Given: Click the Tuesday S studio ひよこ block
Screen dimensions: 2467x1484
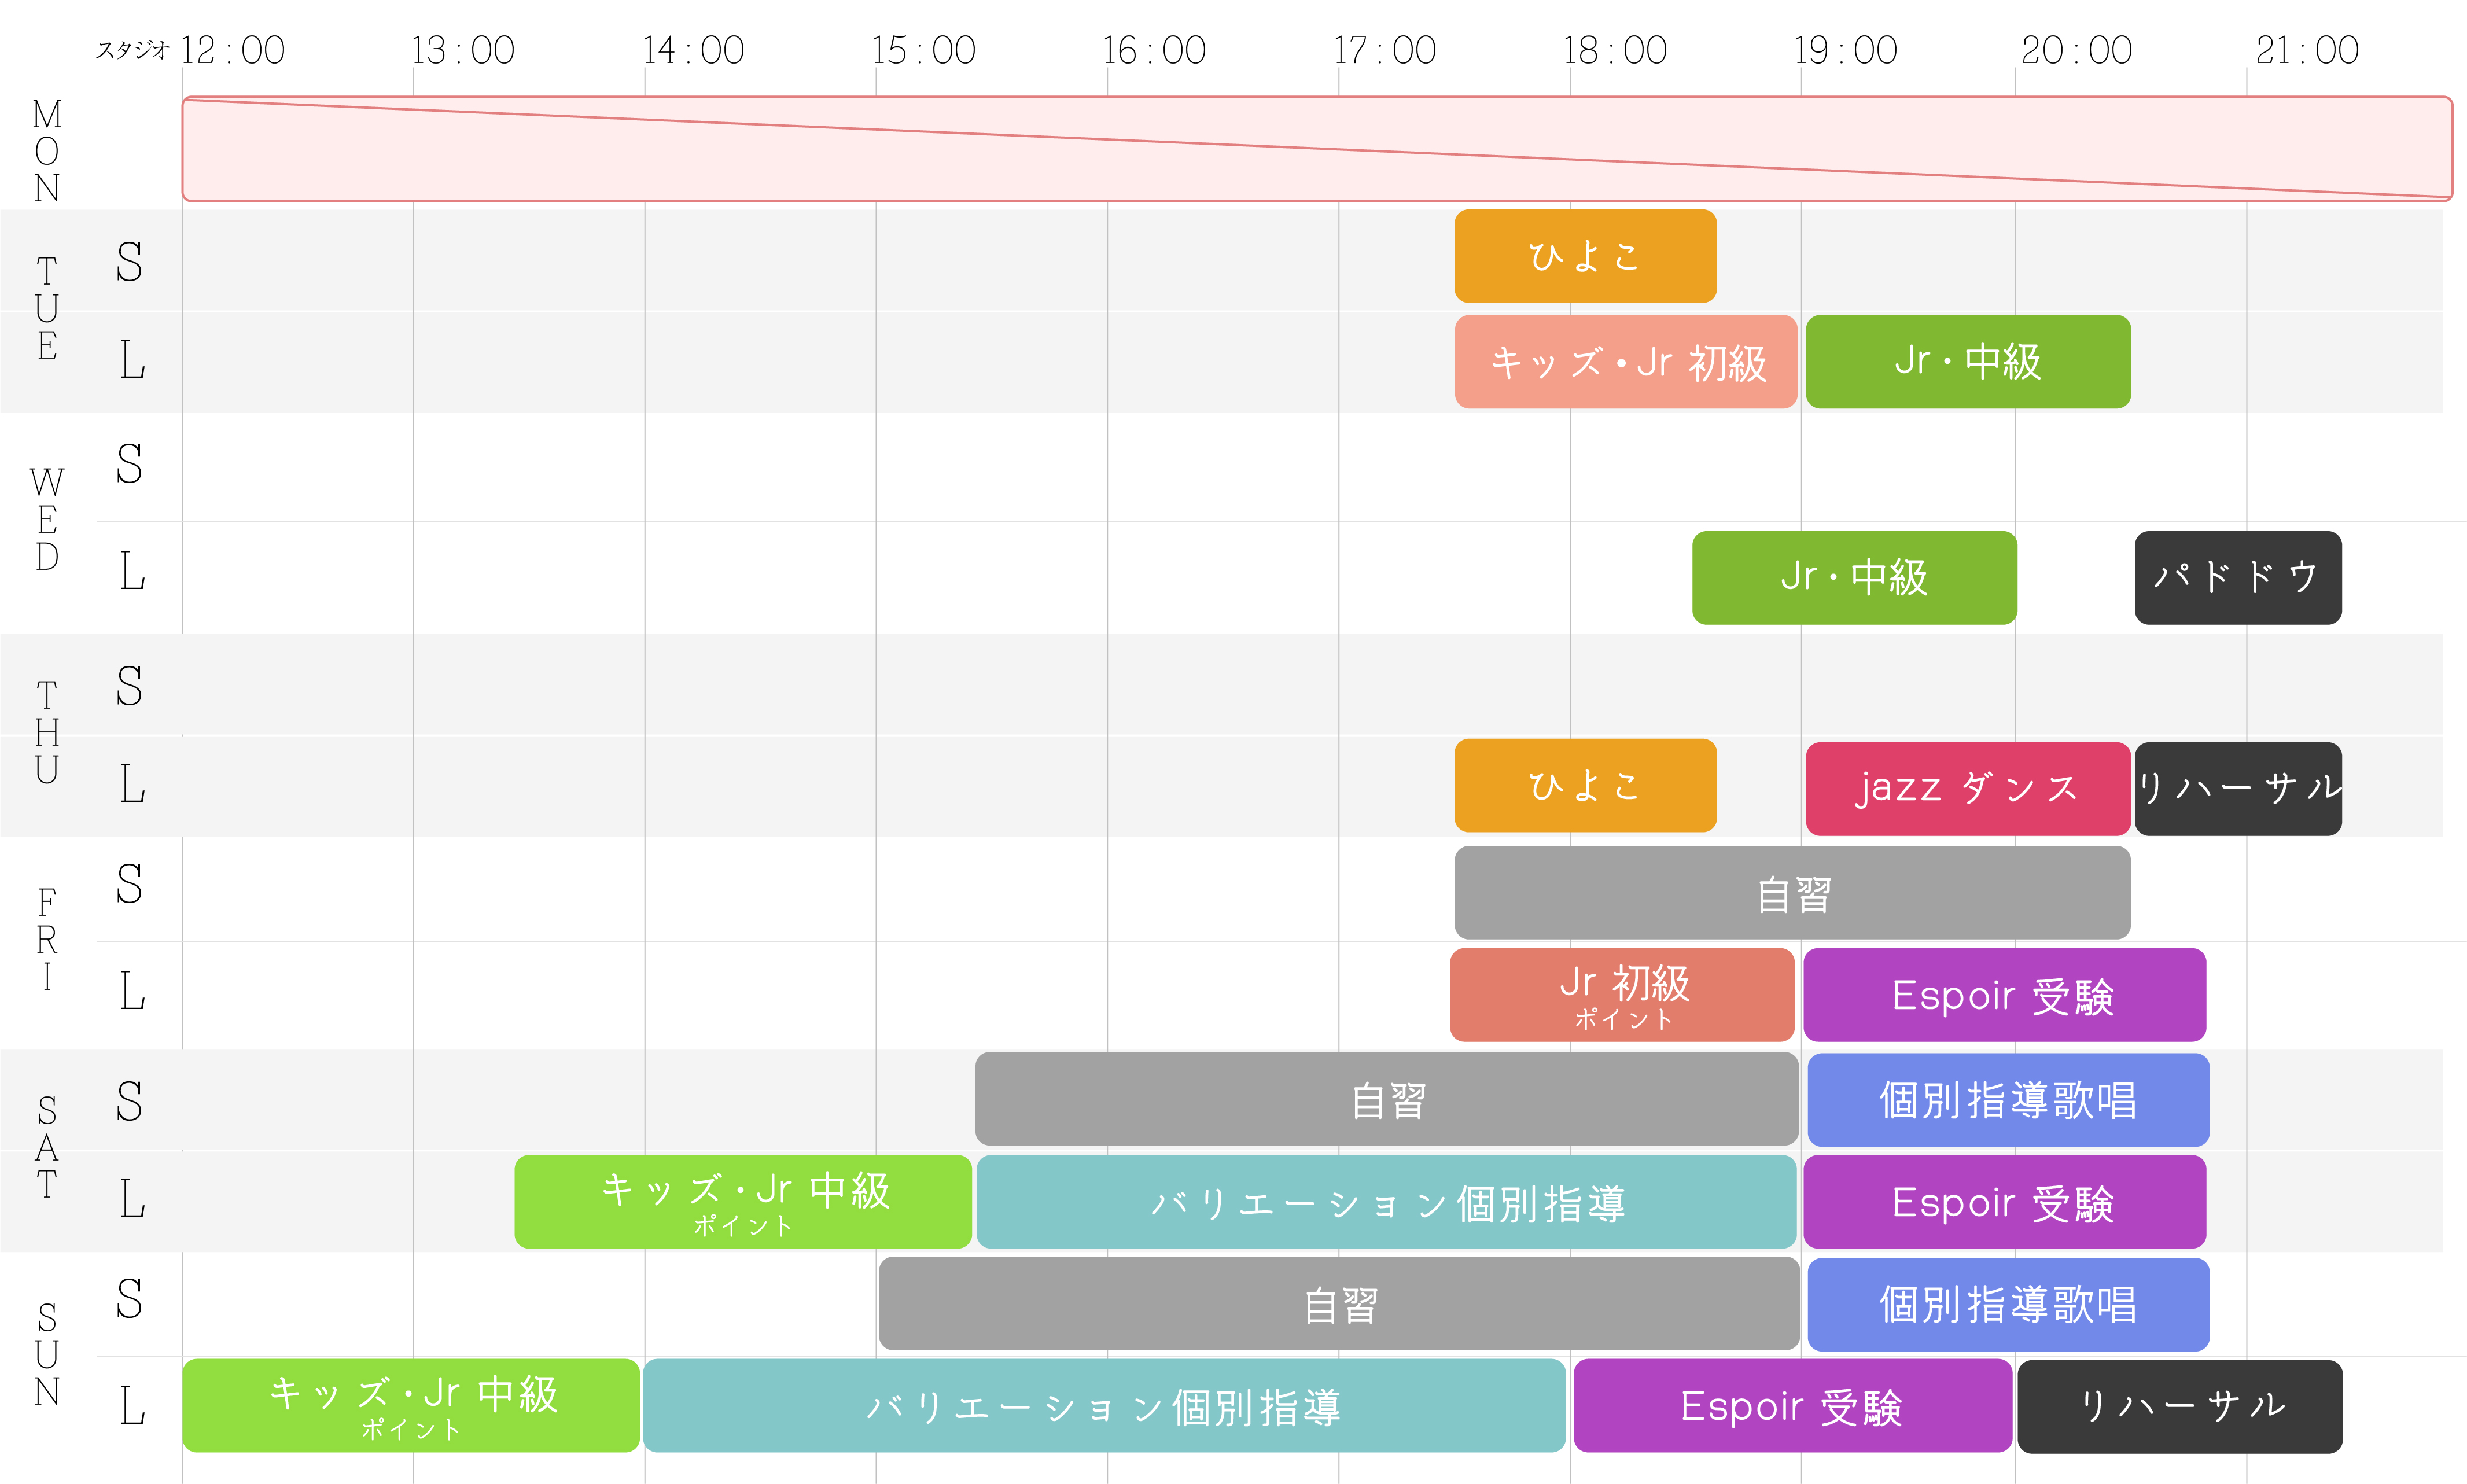Looking at the screenshot, I should click(x=1585, y=256).
